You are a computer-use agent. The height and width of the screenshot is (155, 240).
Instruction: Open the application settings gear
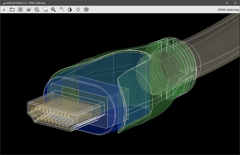click(x=86, y=10)
